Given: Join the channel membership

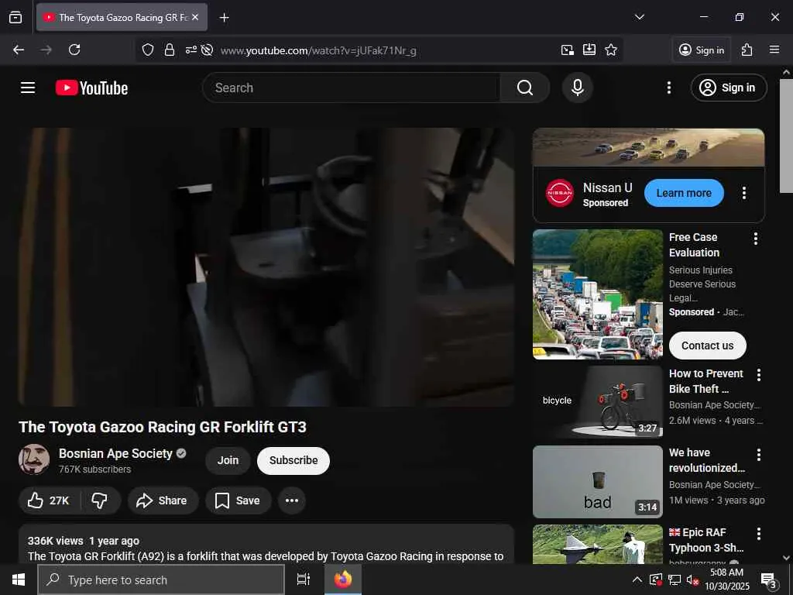Looking at the screenshot, I should tap(228, 460).
